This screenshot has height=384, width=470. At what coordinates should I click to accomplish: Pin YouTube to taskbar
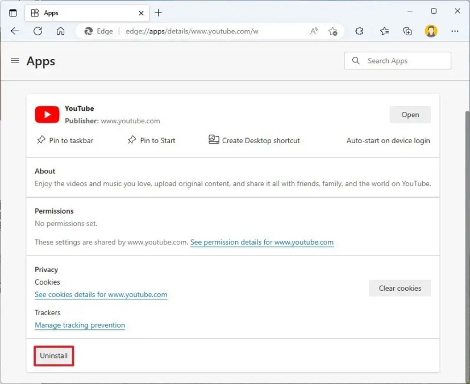(65, 140)
